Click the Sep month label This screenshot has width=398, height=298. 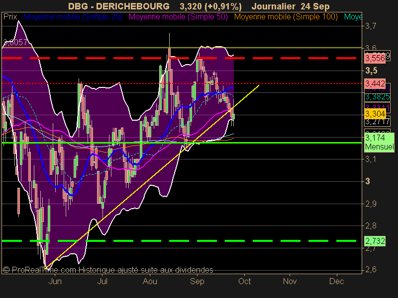click(x=197, y=281)
